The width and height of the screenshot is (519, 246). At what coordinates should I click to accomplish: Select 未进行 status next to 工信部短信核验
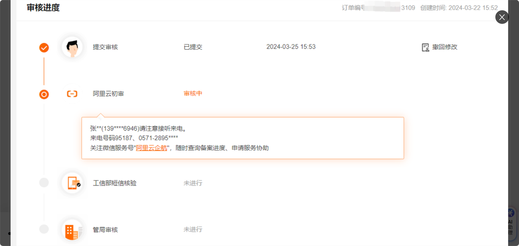(193, 183)
